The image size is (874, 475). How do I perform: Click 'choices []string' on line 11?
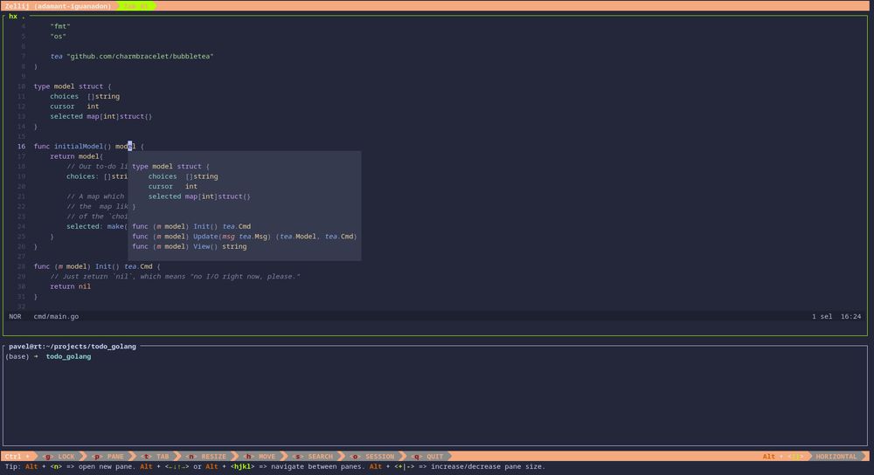point(85,96)
